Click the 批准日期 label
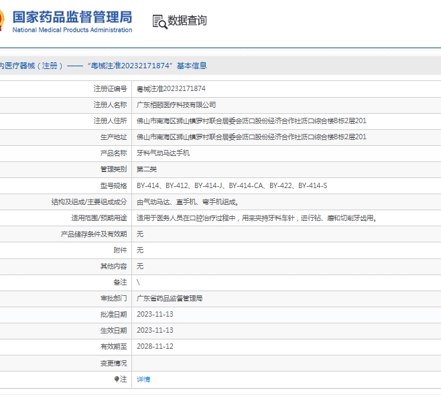Image resolution: width=441 pixels, height=395 pixels. (x=114, y=315)
